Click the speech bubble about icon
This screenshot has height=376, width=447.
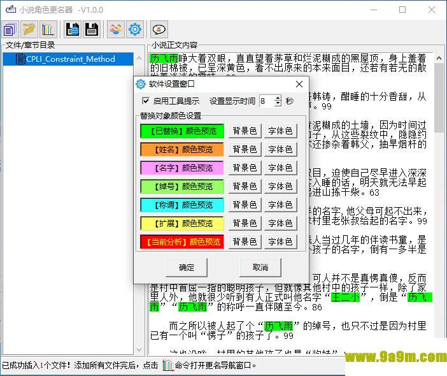(159, 29)
